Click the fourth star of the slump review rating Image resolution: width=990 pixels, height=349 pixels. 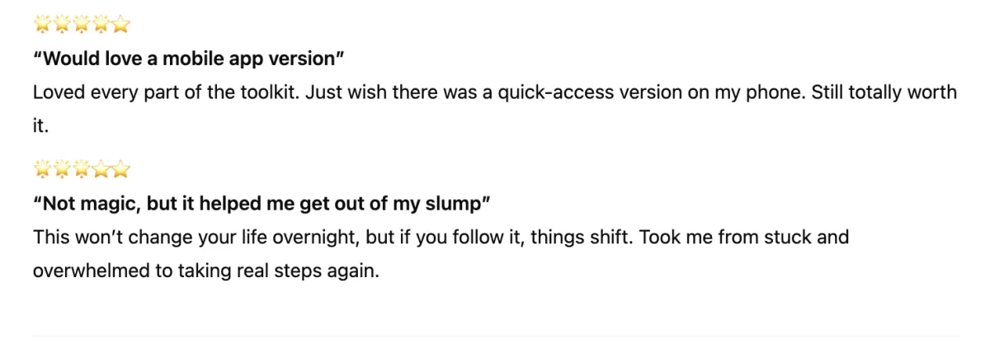(101, 170)
